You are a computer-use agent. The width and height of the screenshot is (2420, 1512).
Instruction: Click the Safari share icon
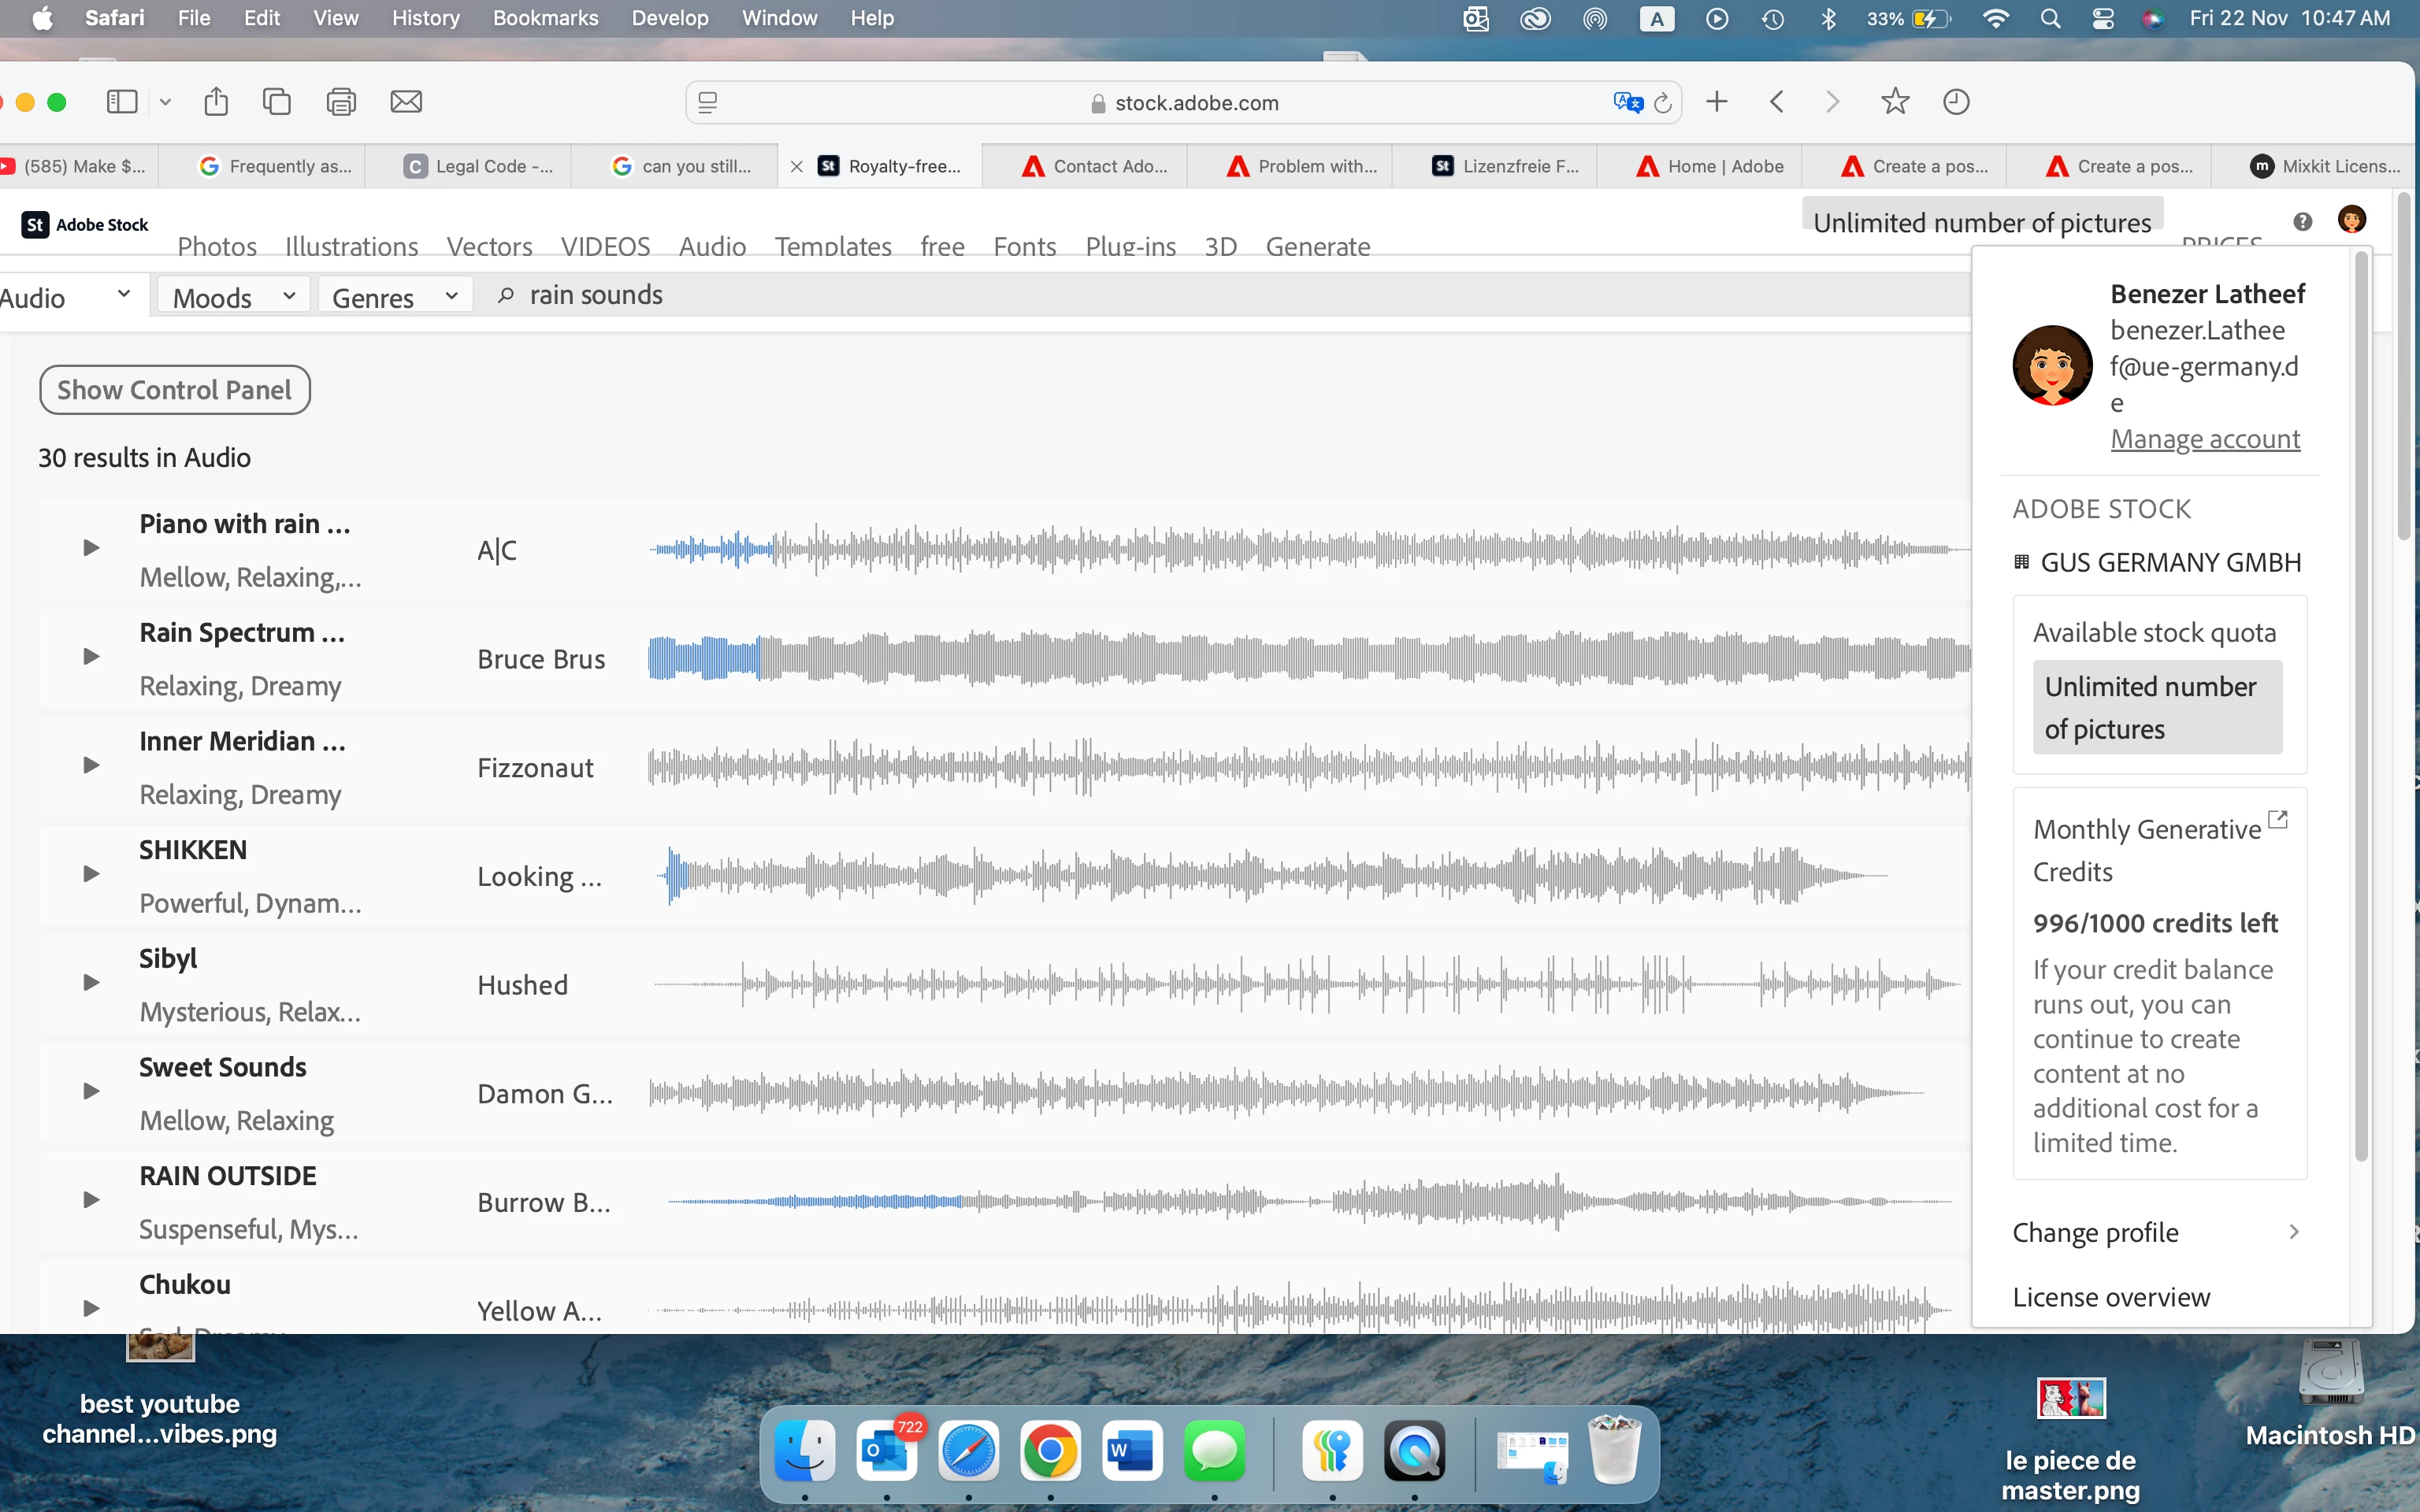click(216, 102)
